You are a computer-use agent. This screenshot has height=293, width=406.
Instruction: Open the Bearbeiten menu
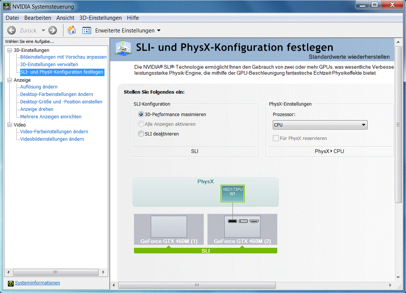[38, 18]
